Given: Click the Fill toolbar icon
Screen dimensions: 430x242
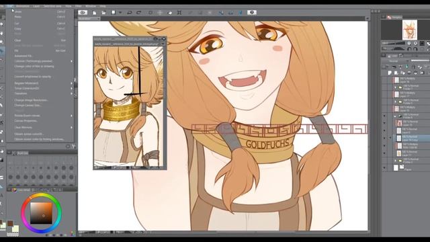Looking at the screenshot, I should point(170,13).
